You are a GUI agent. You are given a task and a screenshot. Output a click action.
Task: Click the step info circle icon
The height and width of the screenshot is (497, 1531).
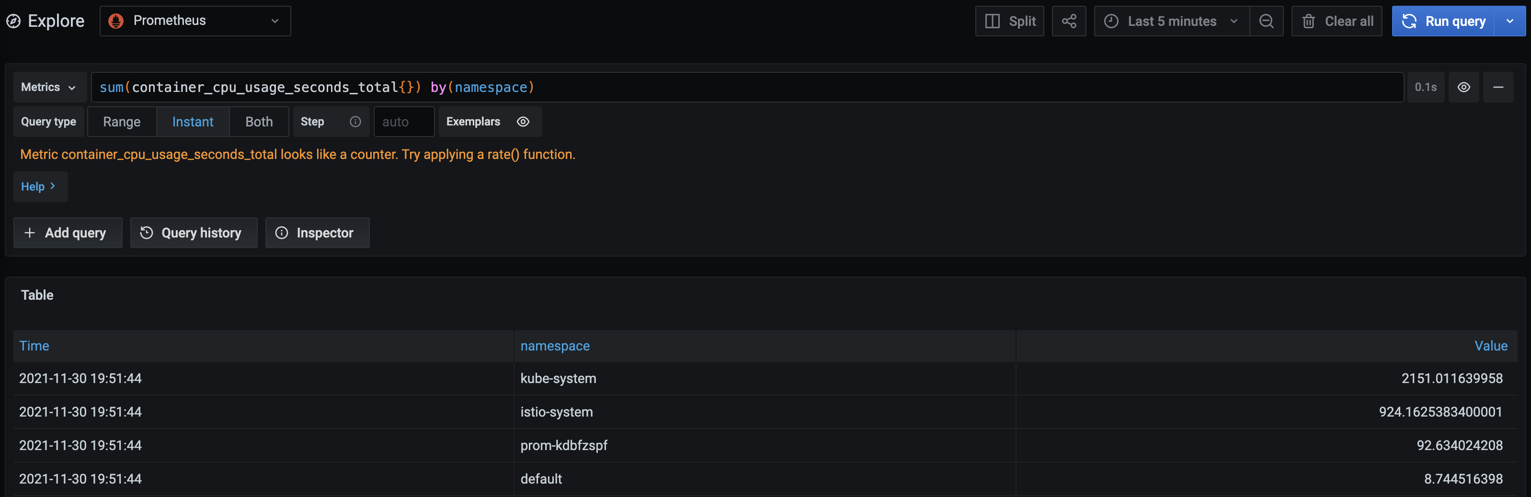355,122
